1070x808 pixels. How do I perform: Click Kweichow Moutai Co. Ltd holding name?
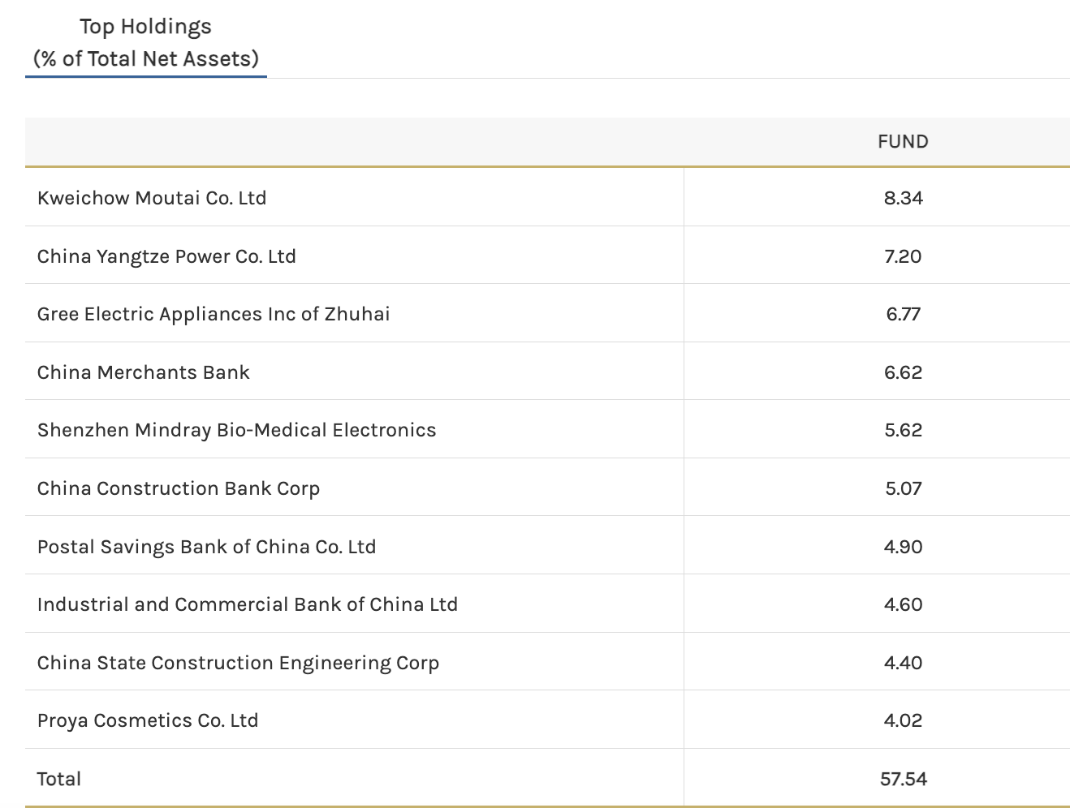[x=152, y=198]
